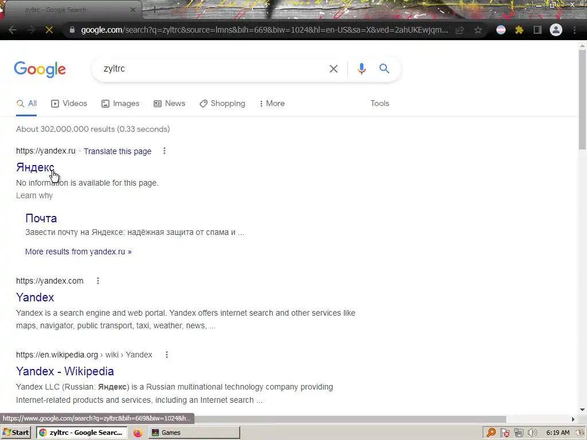Click the vertical scrollbar thumb
The width and height of the screenshot is (587, 440).
(582, 99)
